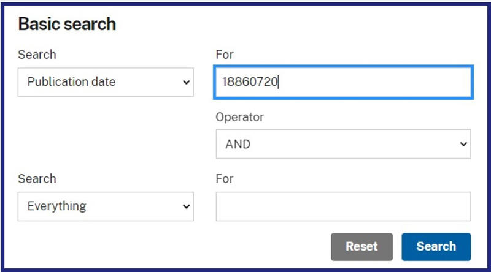The width and height of the screenshot is (491, 272).
Task: Click the chevron arrow beside Everything
Action: tap(187, 206)
